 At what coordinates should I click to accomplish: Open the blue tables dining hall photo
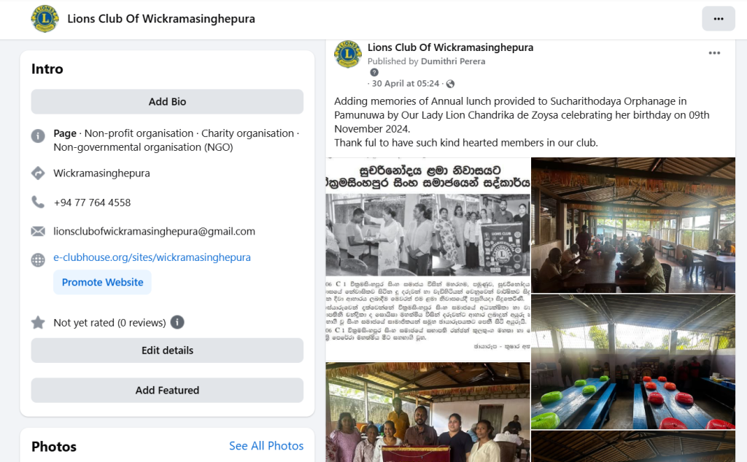(x=633, y=361)
